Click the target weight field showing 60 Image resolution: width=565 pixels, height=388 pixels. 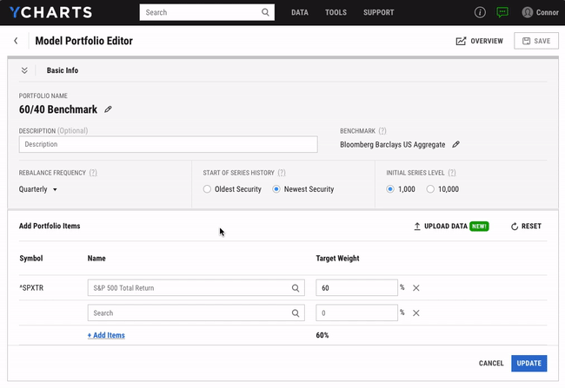tap(356, 288)
